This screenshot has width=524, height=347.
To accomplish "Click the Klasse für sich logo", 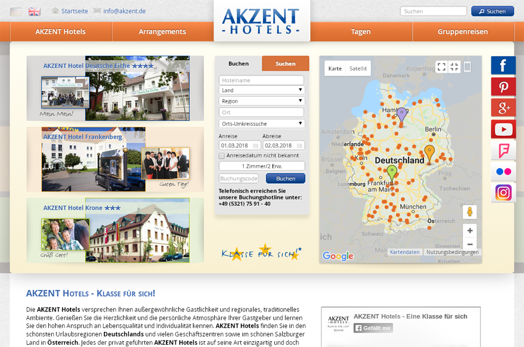I will pos(261,253).
